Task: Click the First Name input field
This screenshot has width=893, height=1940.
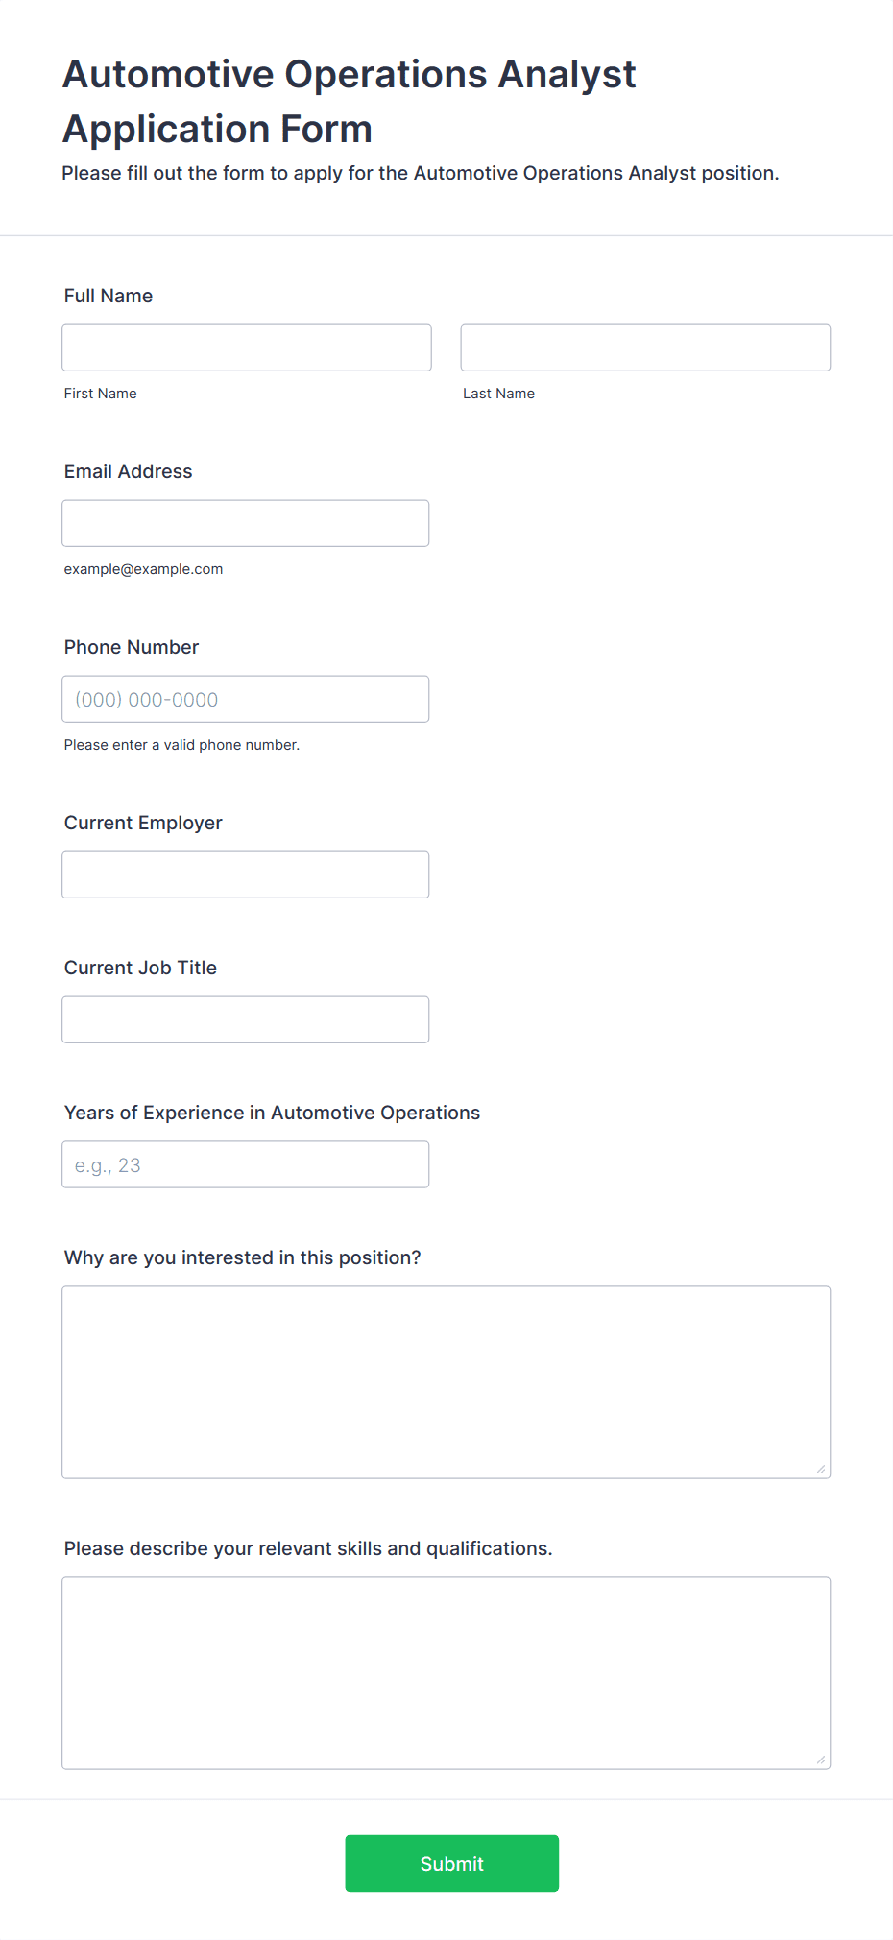Action: click(247, 347)
